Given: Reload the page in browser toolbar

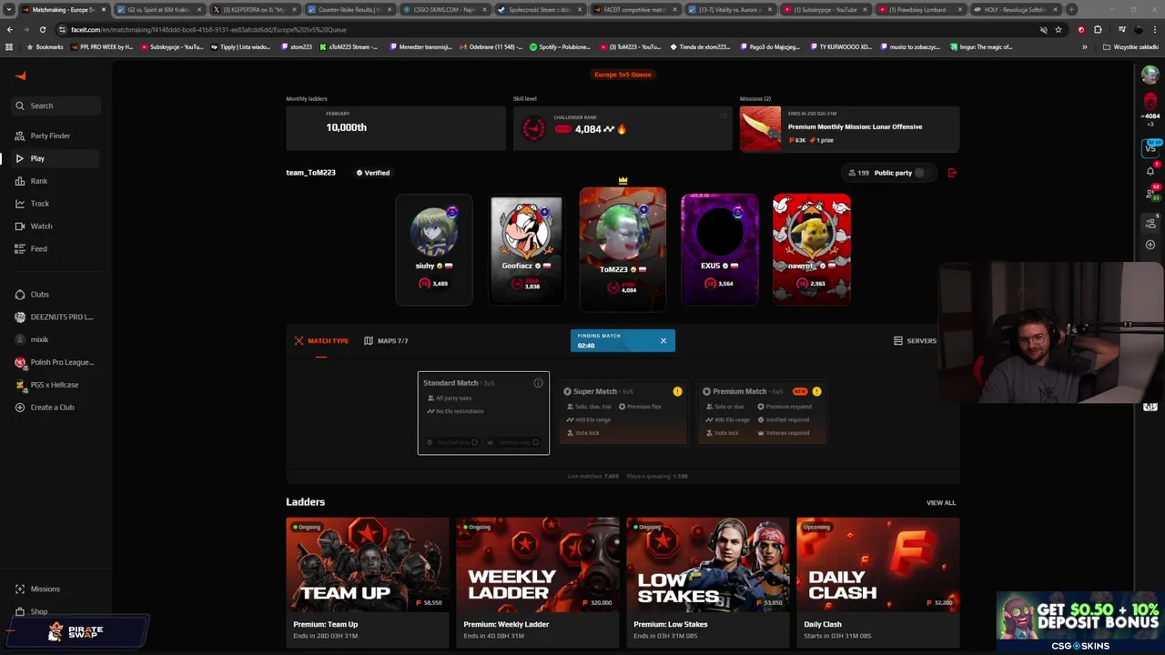Looking at the screenshot, I should [x=42, y=29].
